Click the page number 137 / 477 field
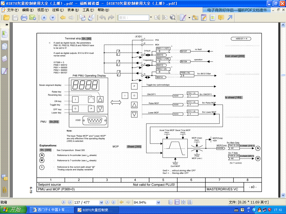Image resolution: width=286 pixels, height=214 pixels. pos(86,202)
